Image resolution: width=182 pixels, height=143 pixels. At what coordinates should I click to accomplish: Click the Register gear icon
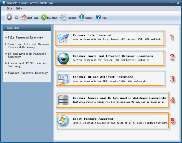63,18
